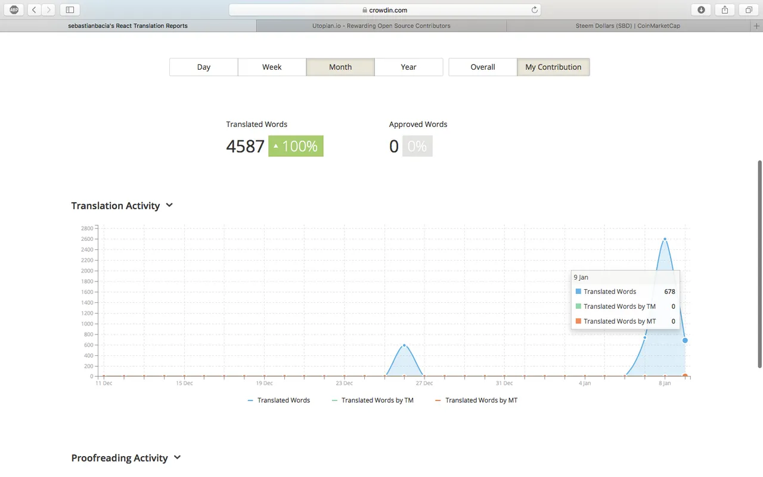Switch to Steem Dollars CoinMarketCap tab
Screen dimensions: 763x477
click(x=628, y=26)
